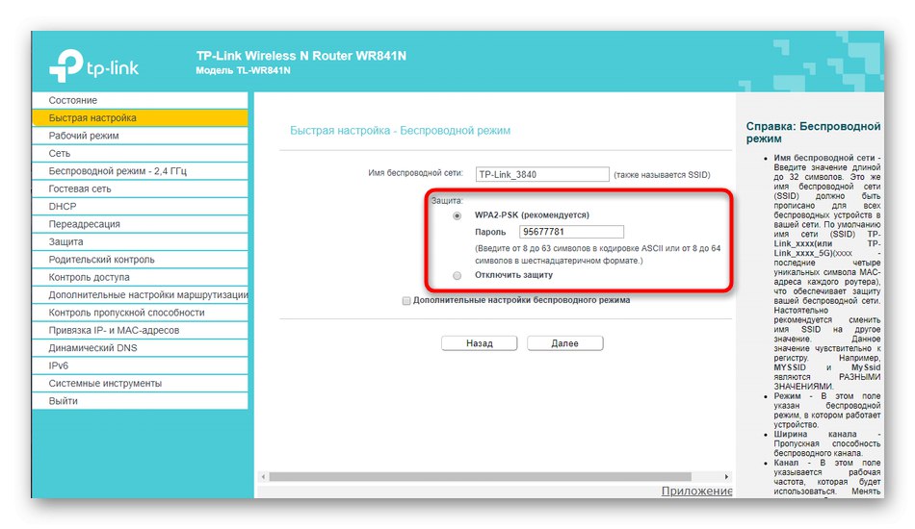This screenshot has width=915, height=529.
Task: Click the Далее button
Action: point(564,343)
